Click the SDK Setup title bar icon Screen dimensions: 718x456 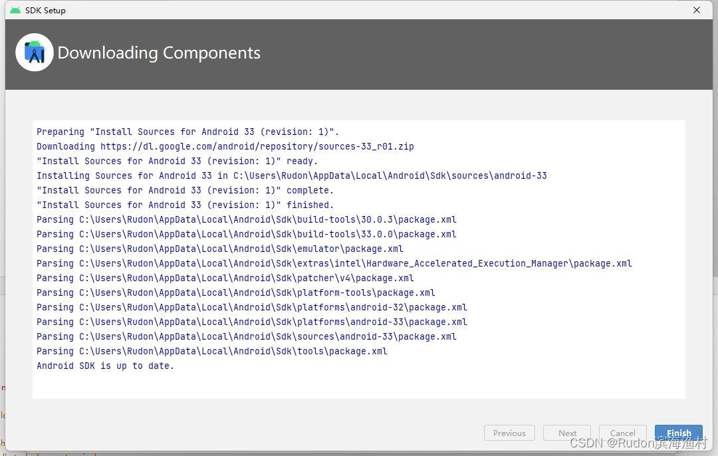tap(15, 10)
